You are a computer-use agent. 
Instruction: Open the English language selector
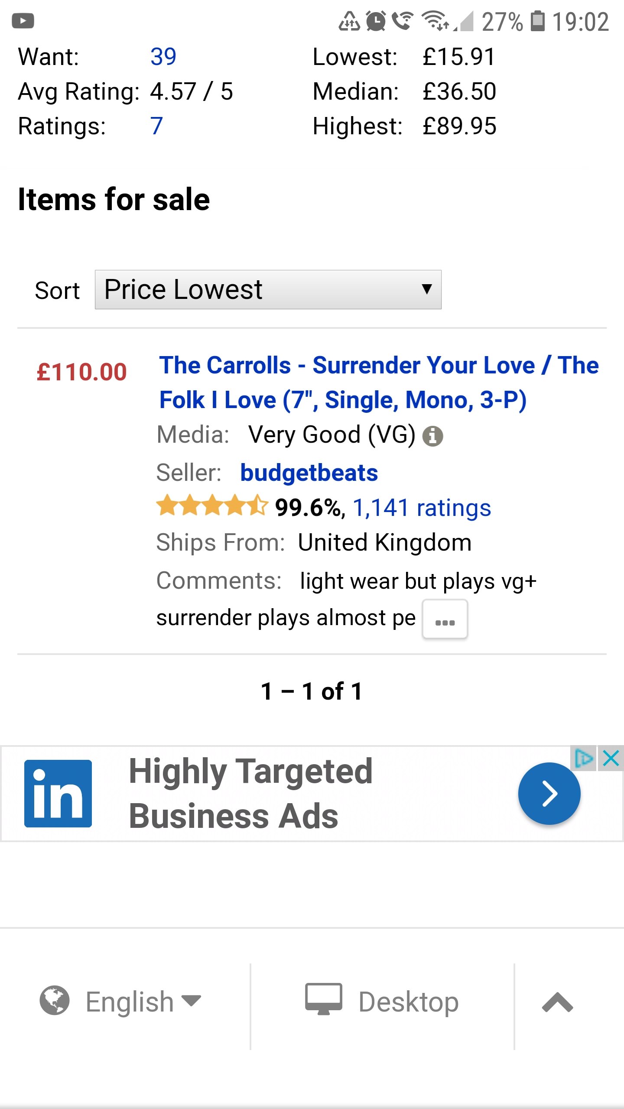point(120,1002)
